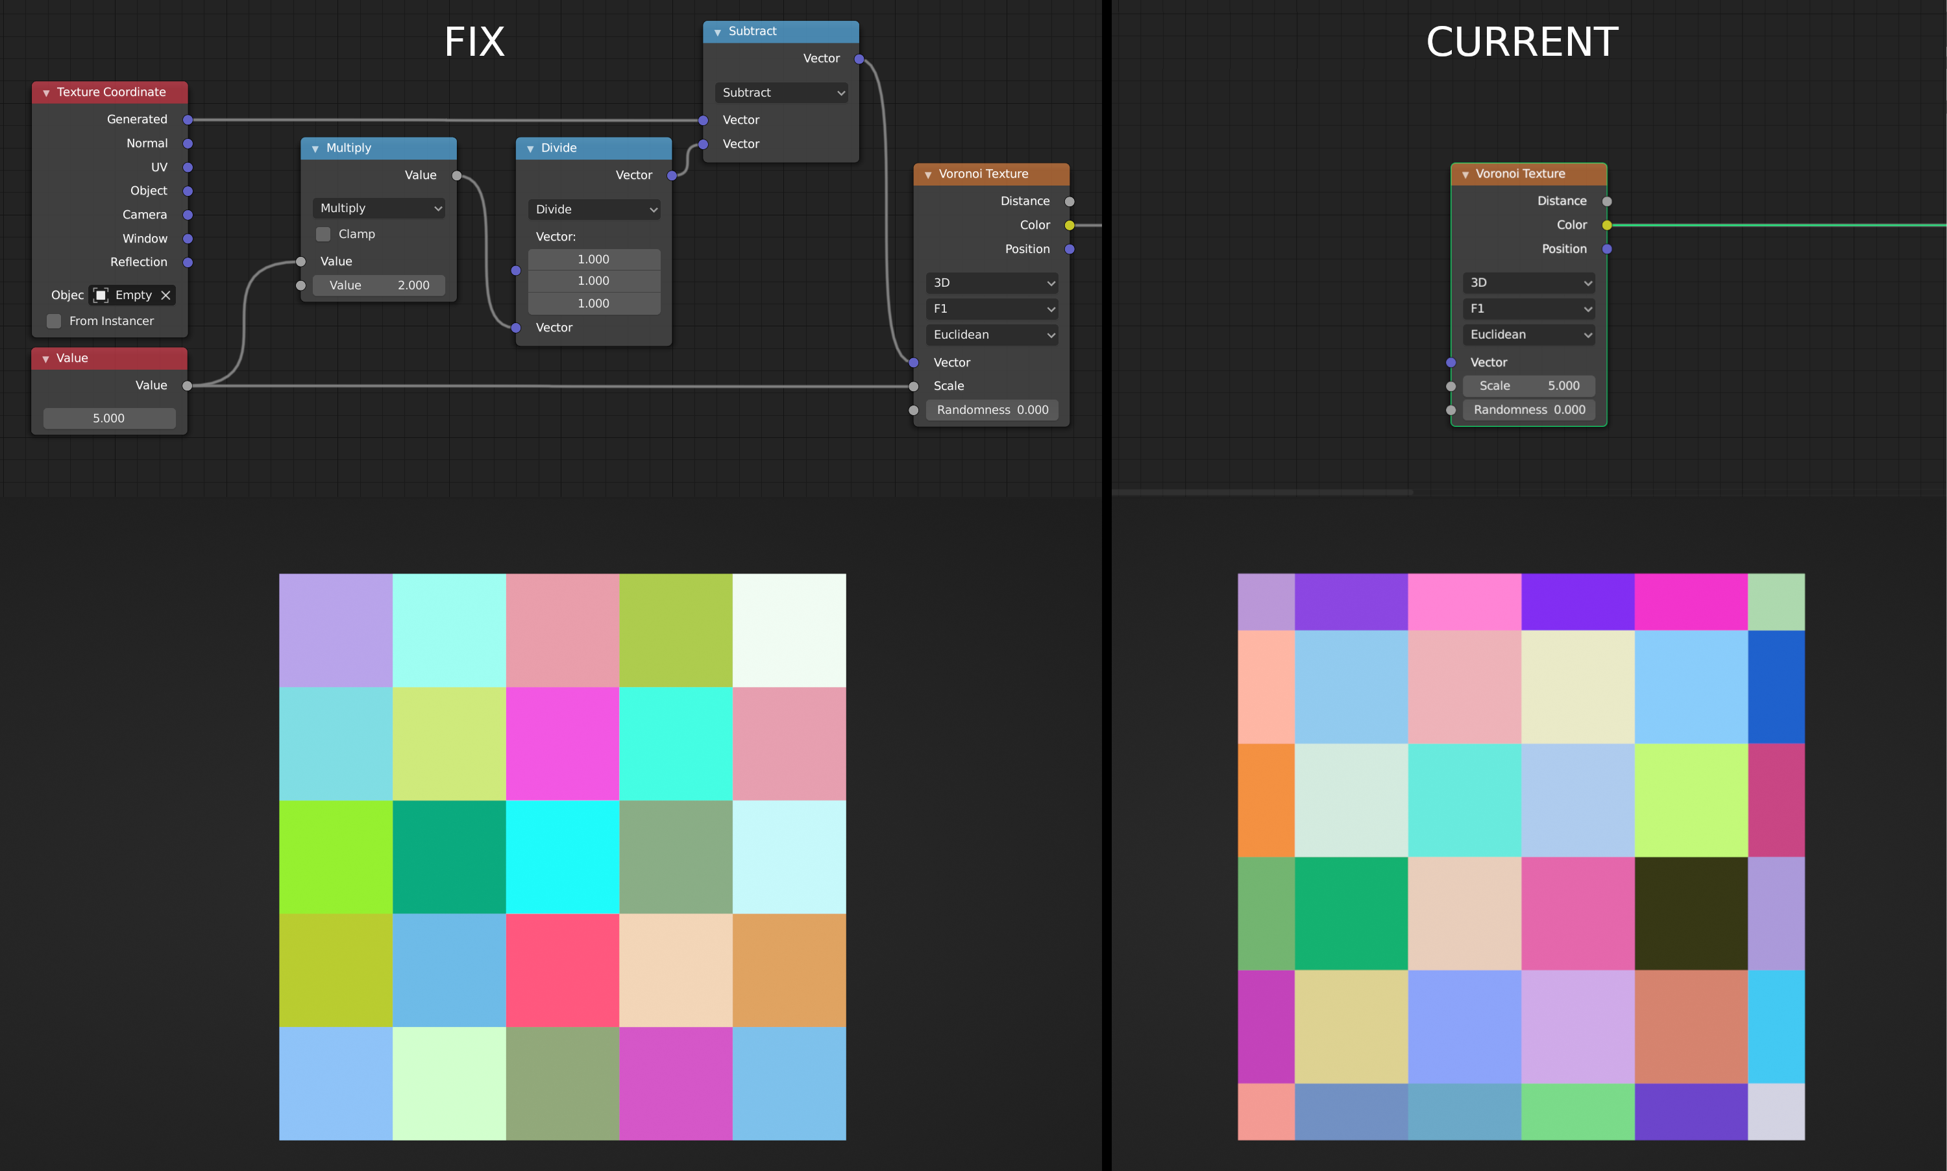Screen dimensions: 1947x1171
Task: Click Color output socket on CURRENT Voronoi
Action: tap(1607, 226)
